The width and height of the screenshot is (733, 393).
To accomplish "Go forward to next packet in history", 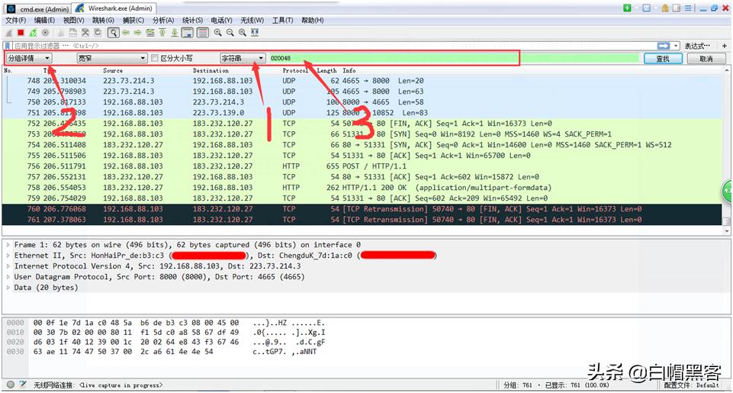I will point(137,33).
